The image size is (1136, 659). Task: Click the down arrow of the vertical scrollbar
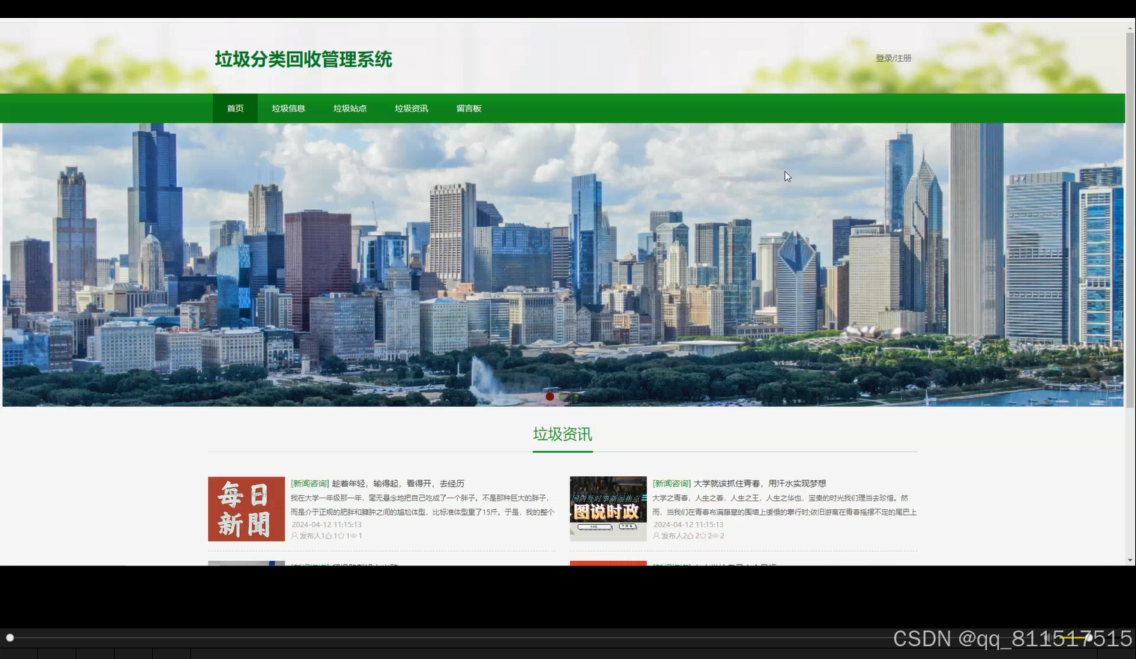click(1130, 559)
